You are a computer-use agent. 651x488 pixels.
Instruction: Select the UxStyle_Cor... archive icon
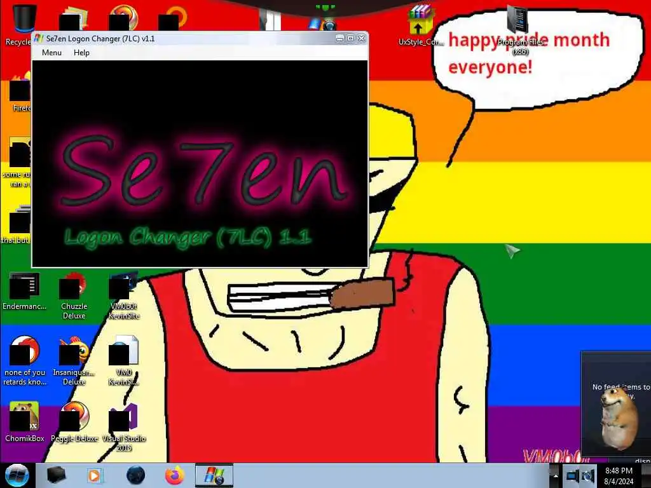point(420,25)
